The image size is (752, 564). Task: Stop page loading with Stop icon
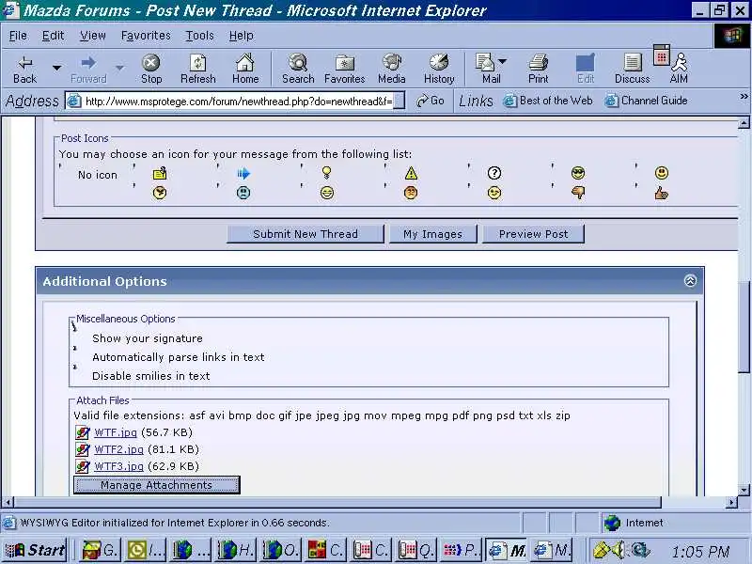tap(151, 68)
